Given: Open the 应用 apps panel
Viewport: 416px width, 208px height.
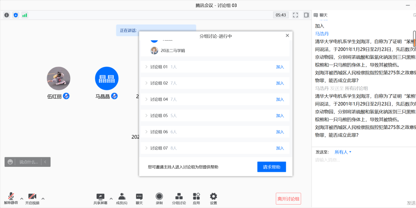Looking at the screenshot, I should [196, 198].
